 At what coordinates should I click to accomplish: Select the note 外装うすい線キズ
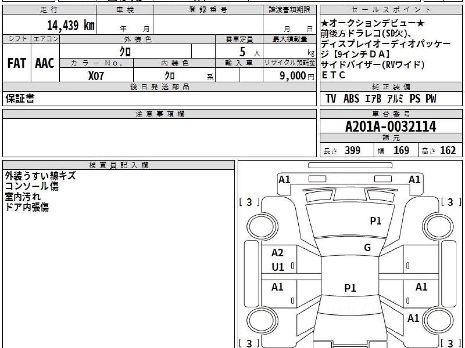[x=40, y=176]
